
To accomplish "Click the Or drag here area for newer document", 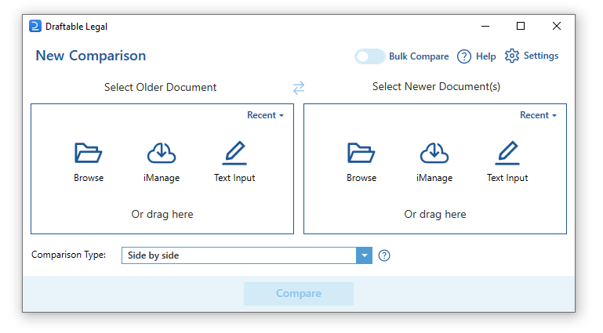I will click(435, 215).
